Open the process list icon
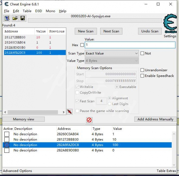 [7, 18]
